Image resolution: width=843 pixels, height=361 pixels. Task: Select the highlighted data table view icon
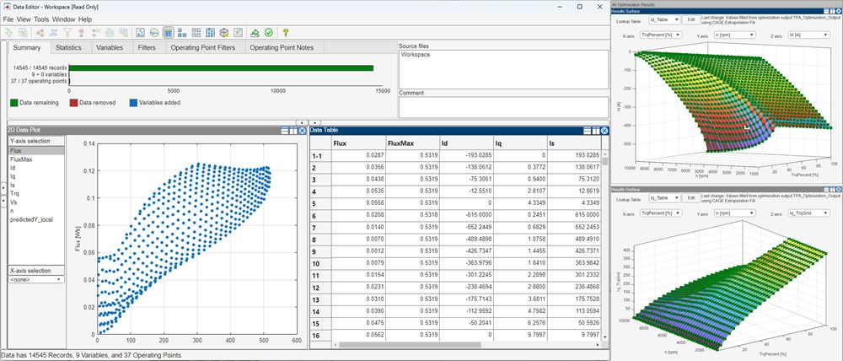click(x=168, y=33)
